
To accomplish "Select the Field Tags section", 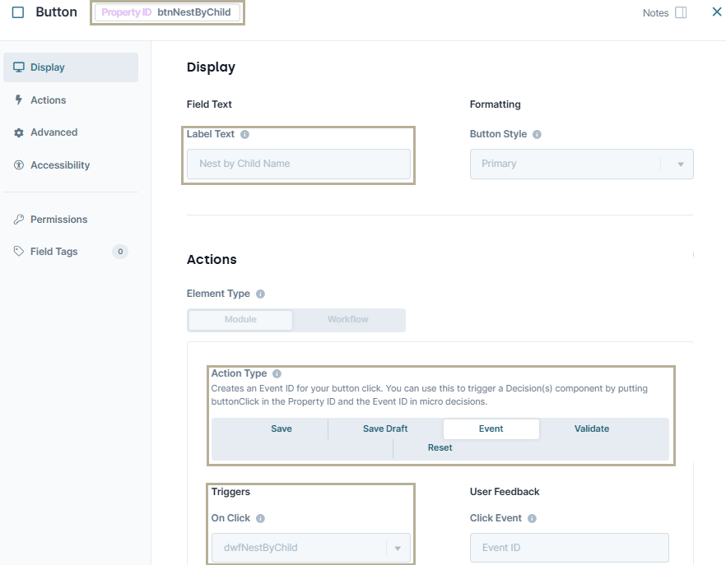I will (x=54, y=251).
